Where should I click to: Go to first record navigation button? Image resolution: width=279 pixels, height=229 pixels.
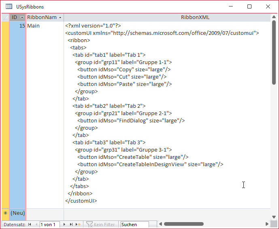pyautogui.click(x=30, y=225)
